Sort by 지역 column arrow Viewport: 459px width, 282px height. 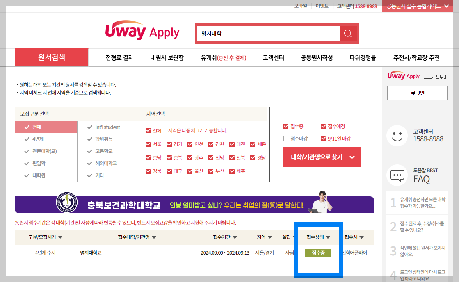[x=270, y=237]
